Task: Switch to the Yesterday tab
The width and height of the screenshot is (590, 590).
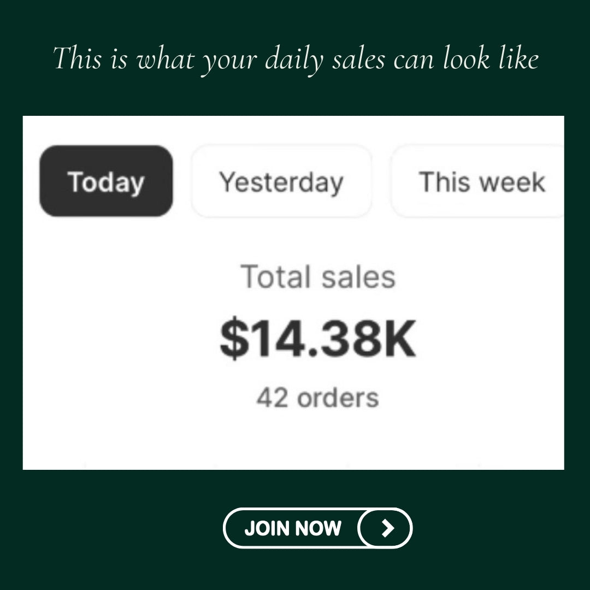Action: click(x=281, y=181)
